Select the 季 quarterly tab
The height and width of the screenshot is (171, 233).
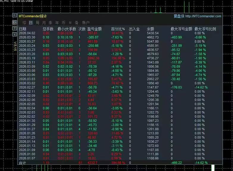[x=50, y=23]
